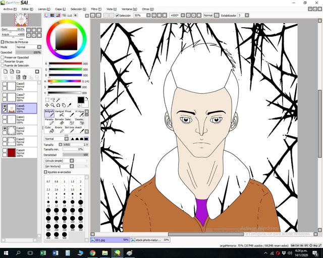Select the Aerógrafo airbrush tool
The width and height of the screenshot is (323, 258).
tap(60, 113)
